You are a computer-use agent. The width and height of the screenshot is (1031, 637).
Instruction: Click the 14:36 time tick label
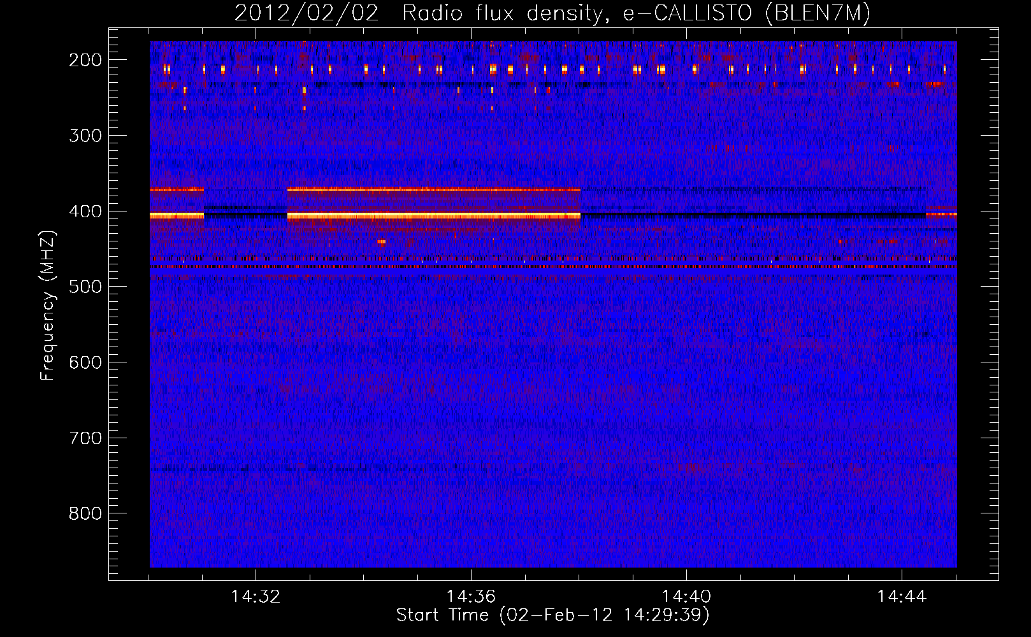click(471, 597)
